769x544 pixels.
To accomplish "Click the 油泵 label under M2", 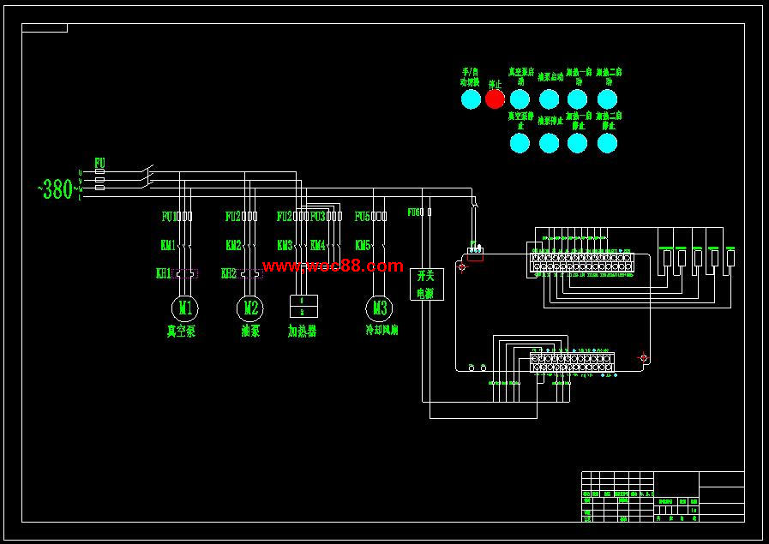I will click(250, 332).
